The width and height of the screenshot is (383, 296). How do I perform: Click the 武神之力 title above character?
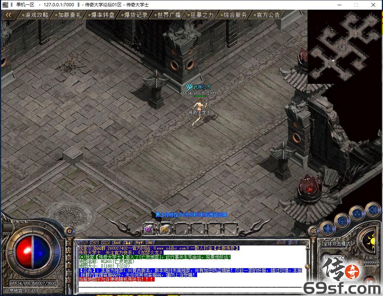click(198, 87)
